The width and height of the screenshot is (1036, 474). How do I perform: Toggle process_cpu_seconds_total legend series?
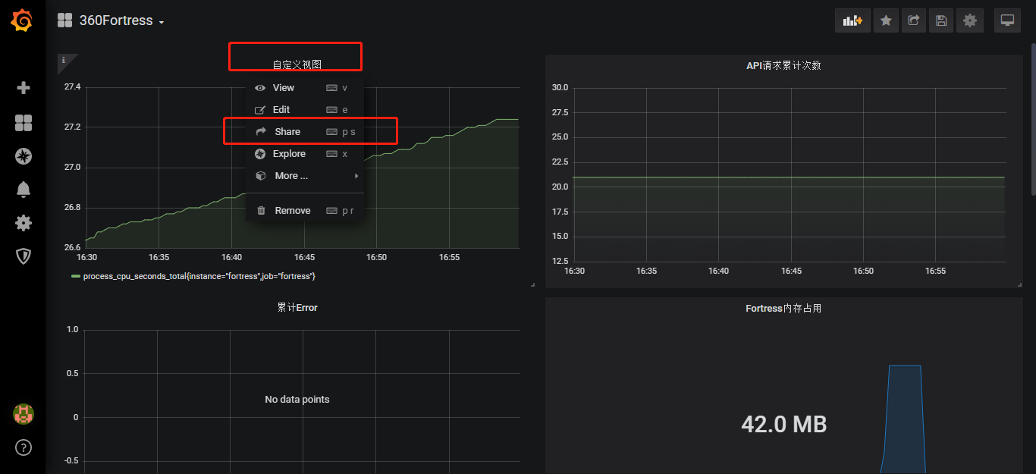[199, 276]
